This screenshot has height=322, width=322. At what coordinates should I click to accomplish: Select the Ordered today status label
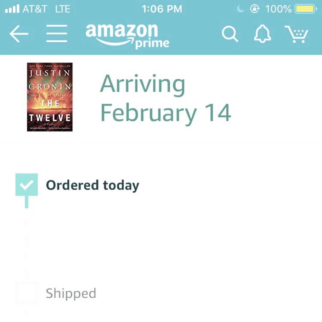pos(92,185)
